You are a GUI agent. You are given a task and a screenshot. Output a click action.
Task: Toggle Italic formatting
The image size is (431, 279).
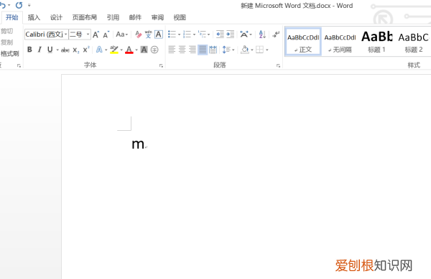click(x=40, y=50)
